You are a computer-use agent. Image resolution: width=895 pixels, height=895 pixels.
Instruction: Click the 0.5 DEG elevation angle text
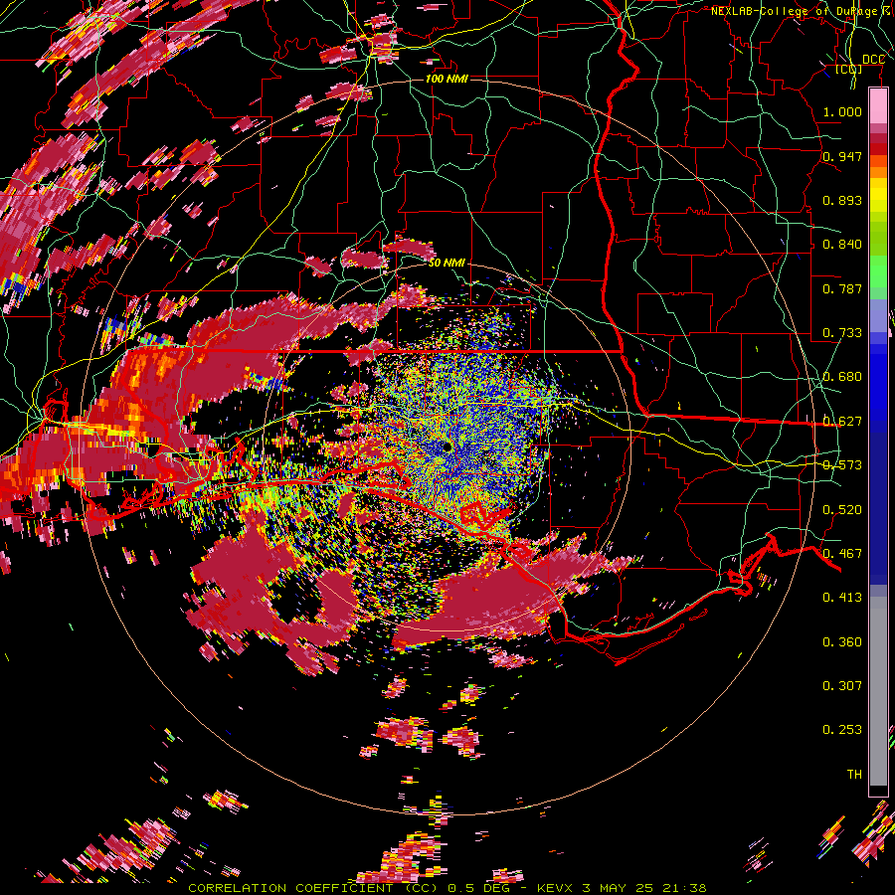[x=479, y=888]
